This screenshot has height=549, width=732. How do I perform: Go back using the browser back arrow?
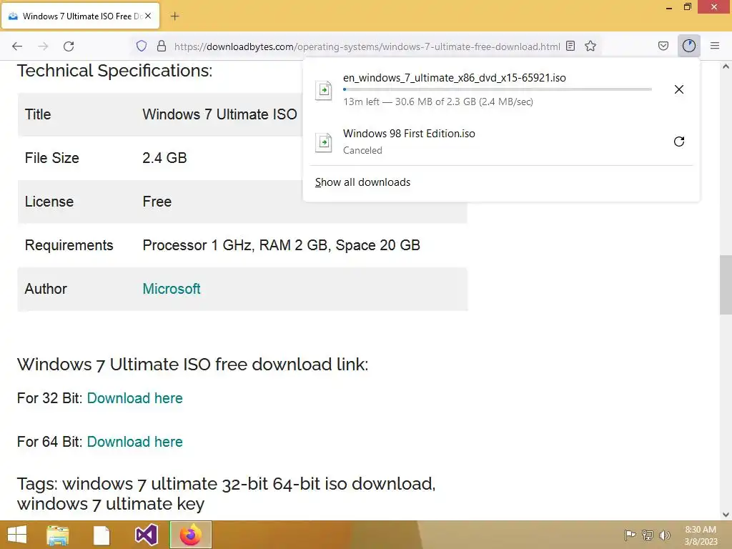17,46
